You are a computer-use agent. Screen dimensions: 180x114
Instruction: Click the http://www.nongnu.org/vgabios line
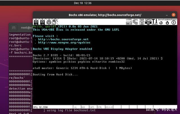(64, 42)
